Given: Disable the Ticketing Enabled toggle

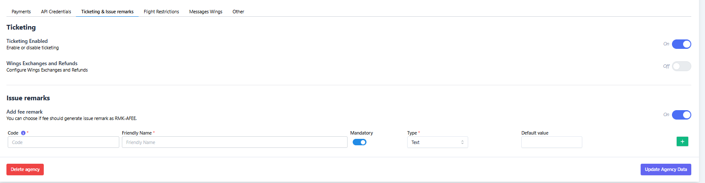Looking at the screenshot, I should [x=681, y=44].
